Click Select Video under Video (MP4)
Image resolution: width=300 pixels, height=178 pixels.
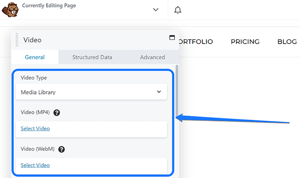35,128
